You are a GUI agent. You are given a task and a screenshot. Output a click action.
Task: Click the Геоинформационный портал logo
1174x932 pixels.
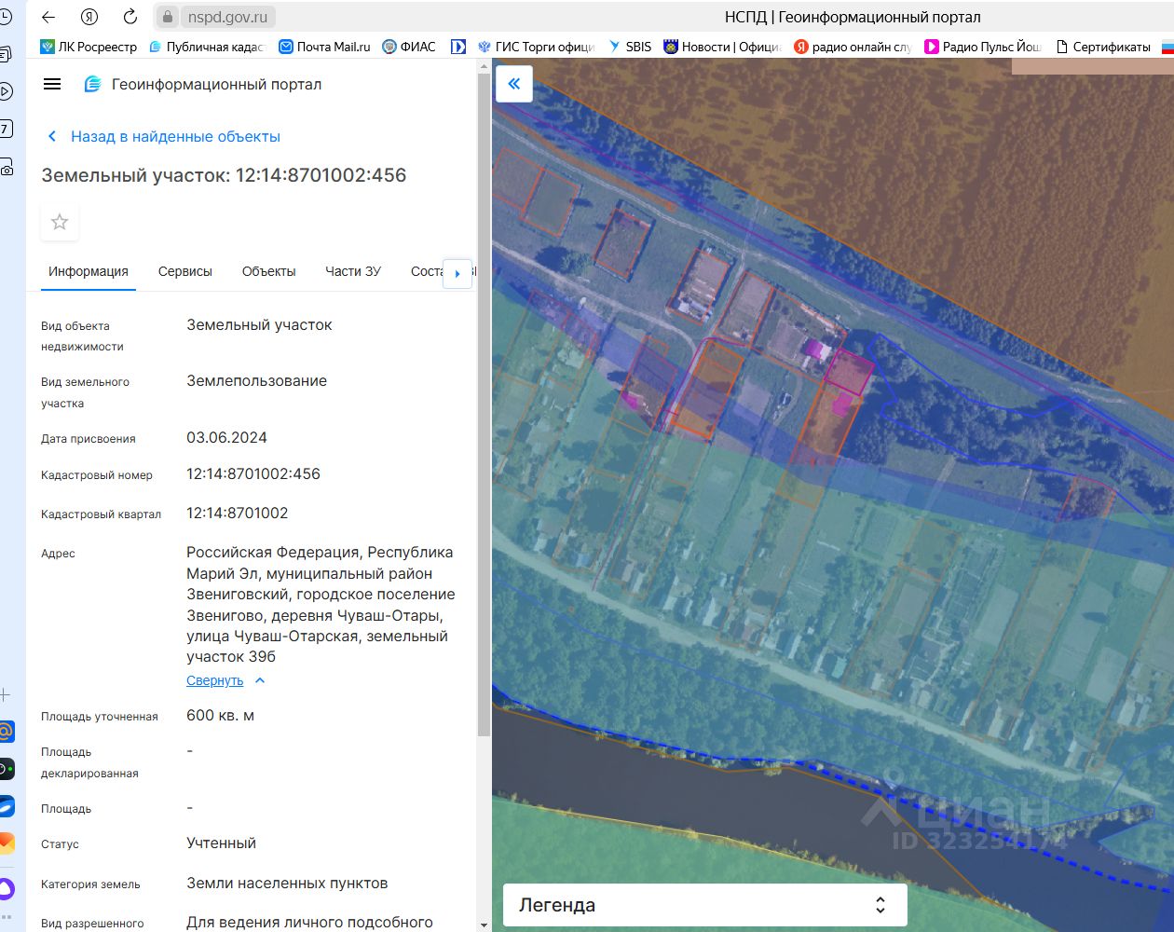[x=93, y=84]
